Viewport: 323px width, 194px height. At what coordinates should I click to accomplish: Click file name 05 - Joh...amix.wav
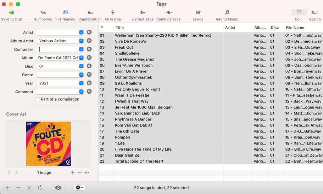303,59
